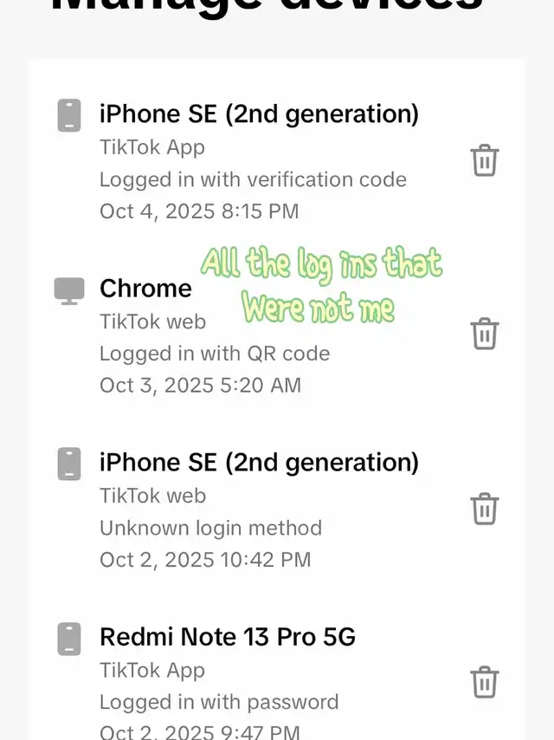Tap phone icon beside the verification code iPhone SE
The height and width of the screenshot is (740, 554).
point(69,115)
